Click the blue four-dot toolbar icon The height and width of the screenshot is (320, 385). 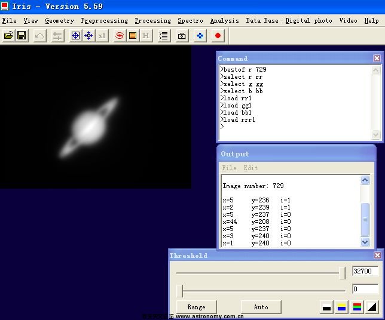(200, 36)
